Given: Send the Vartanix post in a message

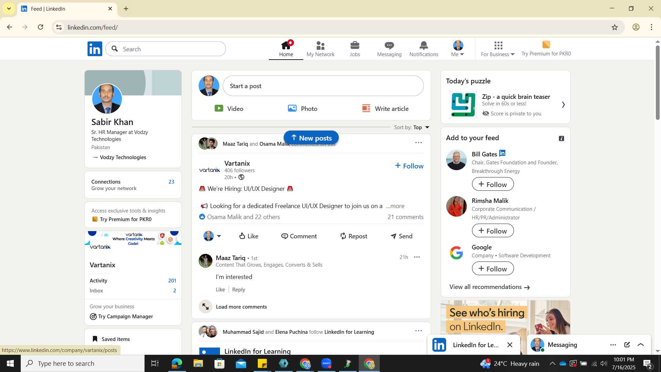Looking at the screenshot, I should (401, 236).
